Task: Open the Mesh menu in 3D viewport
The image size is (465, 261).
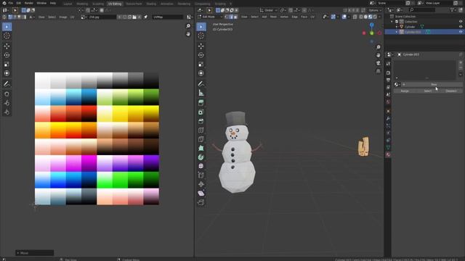Action: tap(273, 17)
